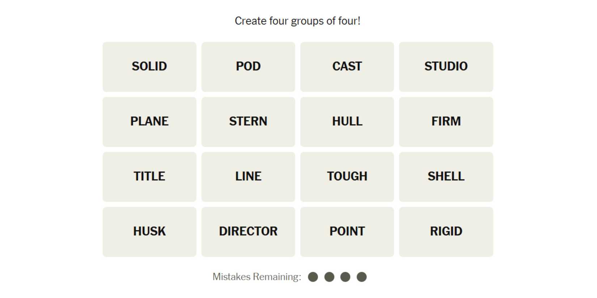The image size is (597, 298).
Task: Select the TITLE word tile
Action: (149, 177)
